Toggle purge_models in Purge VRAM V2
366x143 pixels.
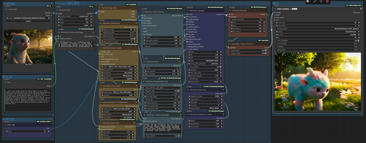[x=248, y=53]
